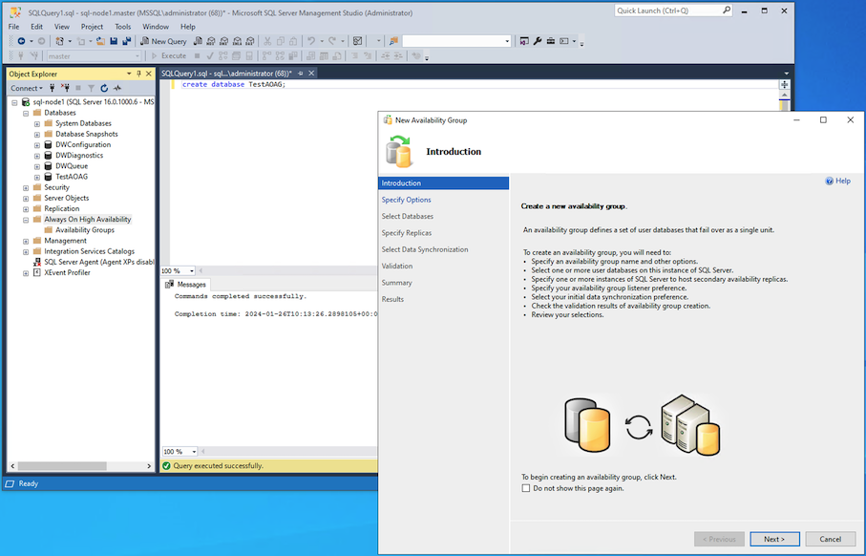Open the Window menu
Screen dimensions: 866x556
click(x=156, y=27)
